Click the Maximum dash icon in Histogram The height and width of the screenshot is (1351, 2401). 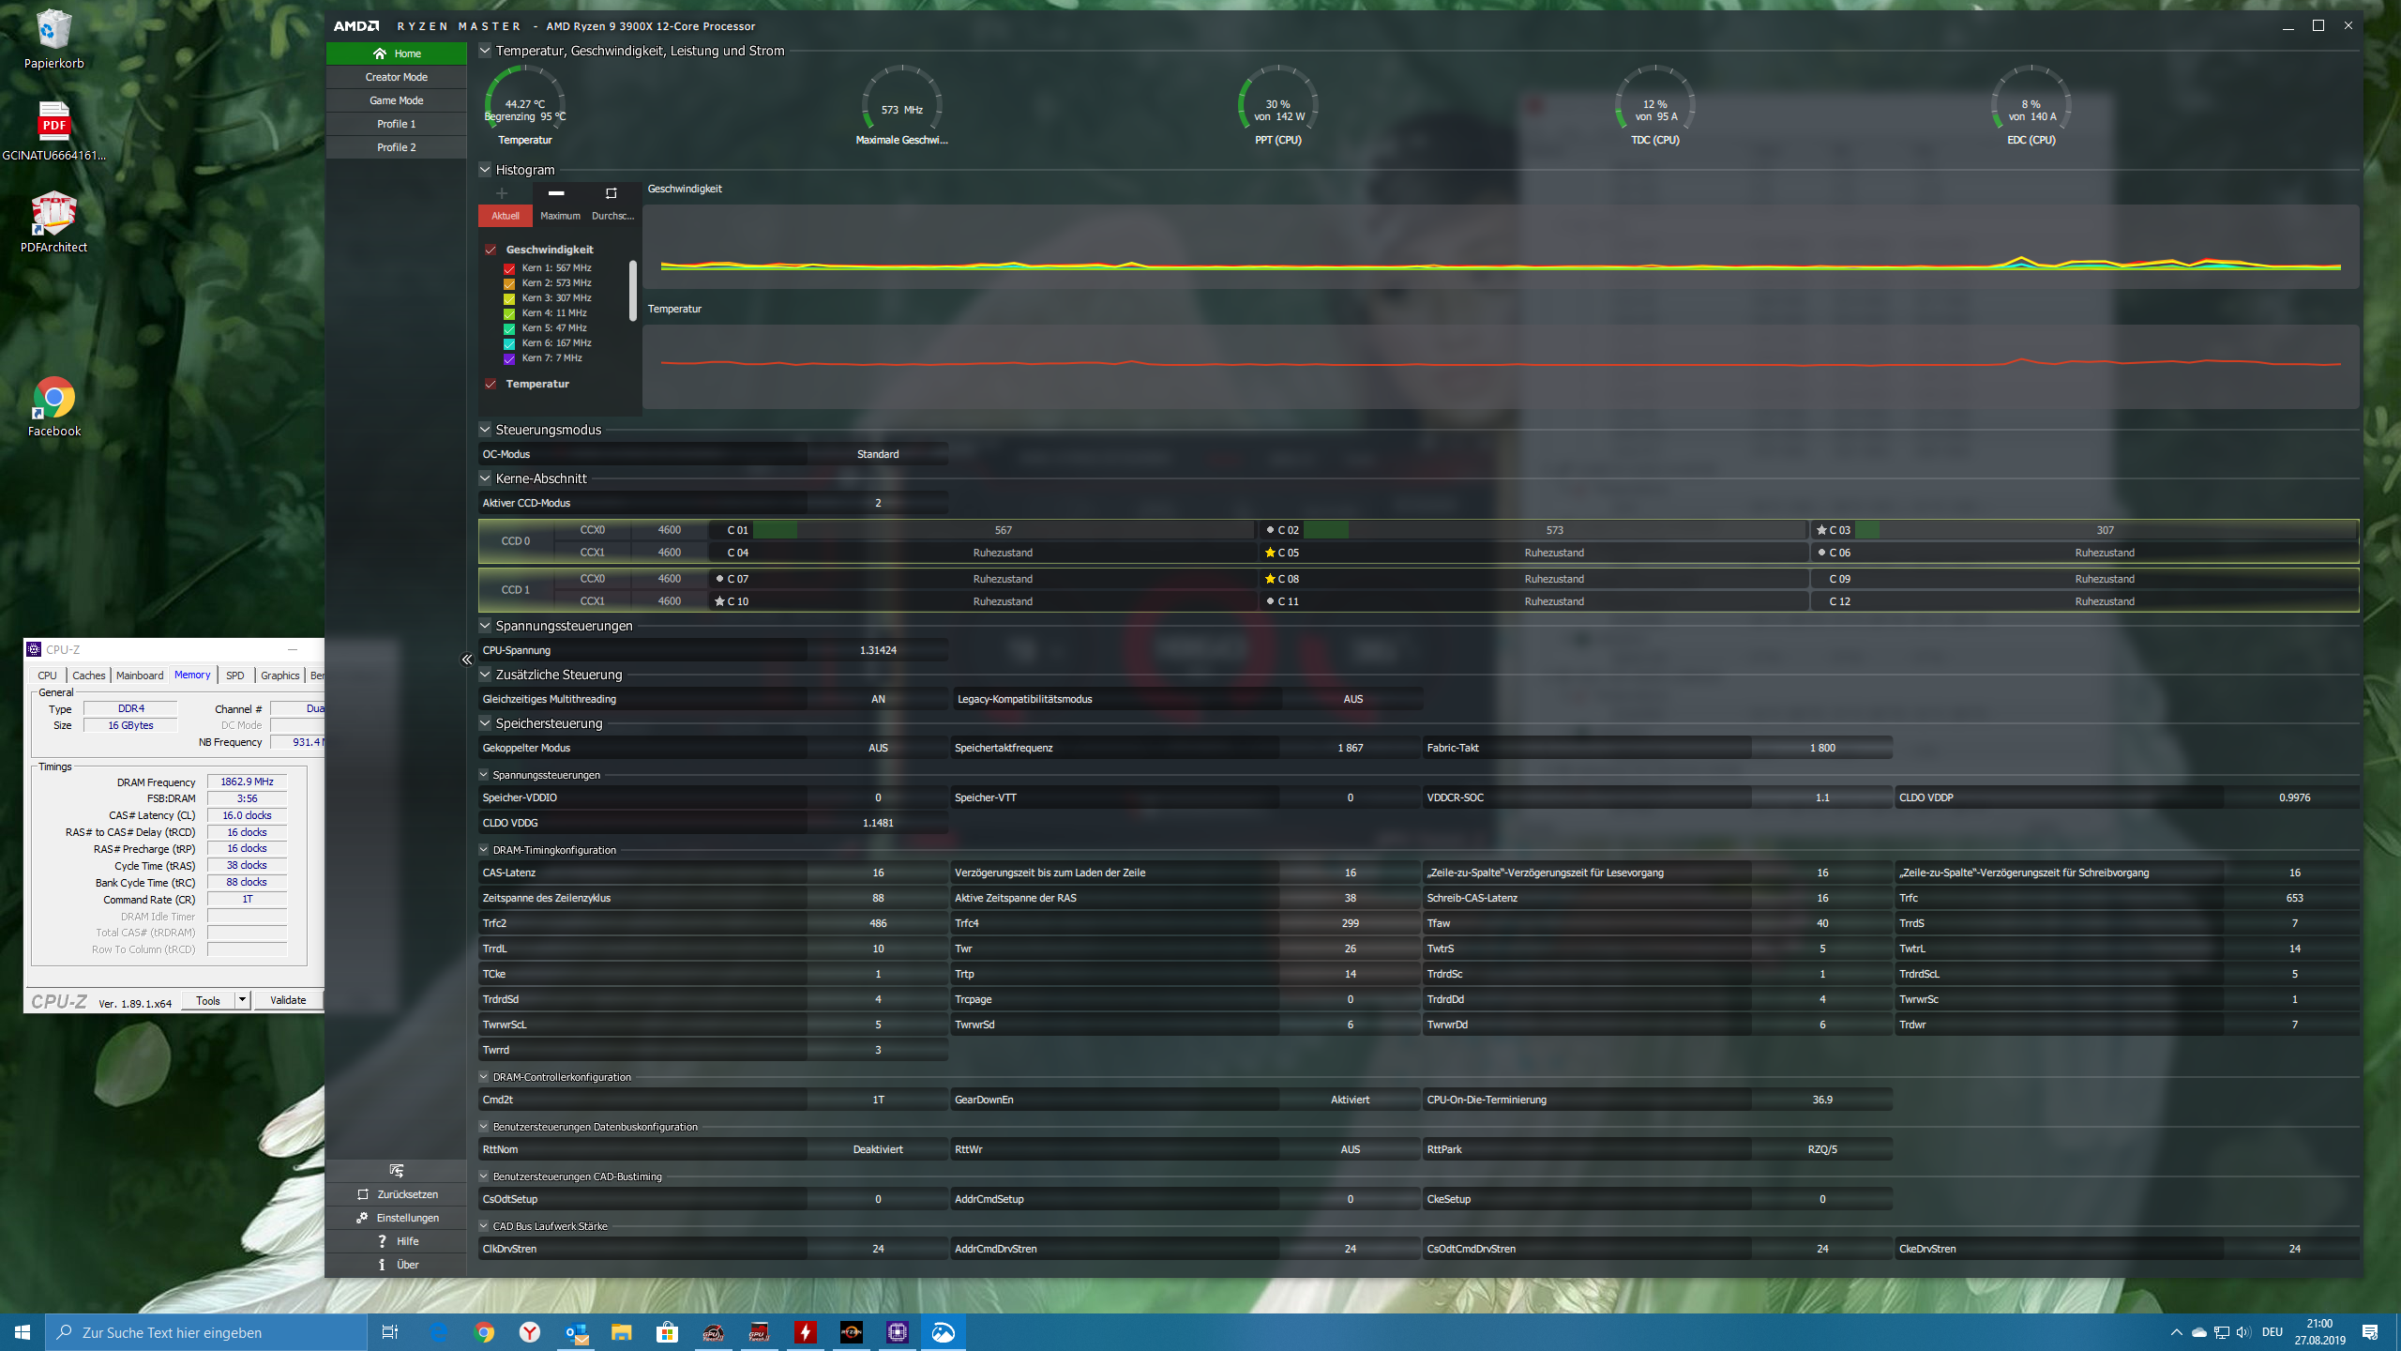[556, 193]
